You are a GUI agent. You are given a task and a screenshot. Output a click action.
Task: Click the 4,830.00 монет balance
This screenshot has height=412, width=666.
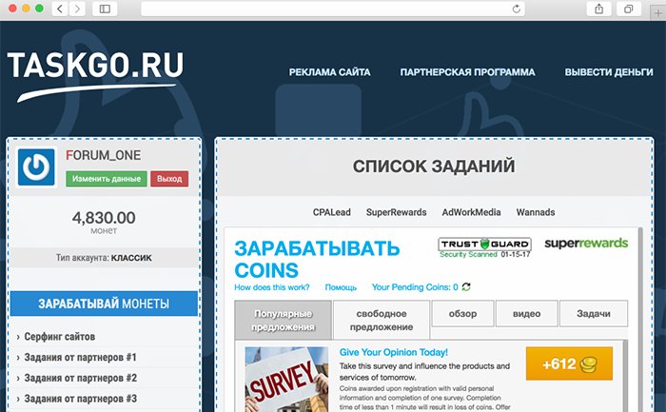[x=104, y=222]
